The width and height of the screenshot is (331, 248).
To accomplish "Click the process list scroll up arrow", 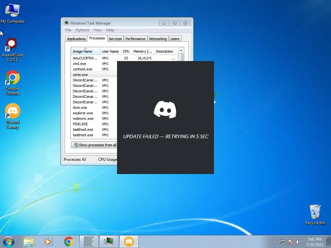I will pyautogui.click(x=181, y=50).
